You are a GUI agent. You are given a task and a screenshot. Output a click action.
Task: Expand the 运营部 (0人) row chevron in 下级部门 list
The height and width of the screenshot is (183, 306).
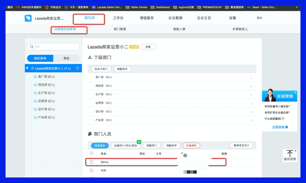(251, 103)
